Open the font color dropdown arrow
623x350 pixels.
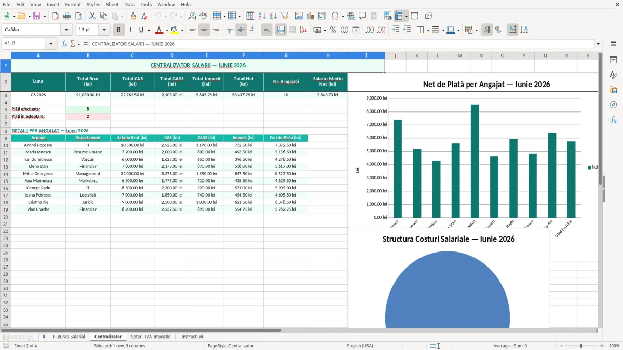167,30
